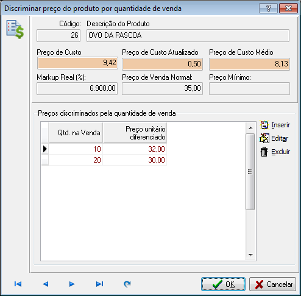Click the Editar pencil icon
The image size is (301, 296).
264,138
